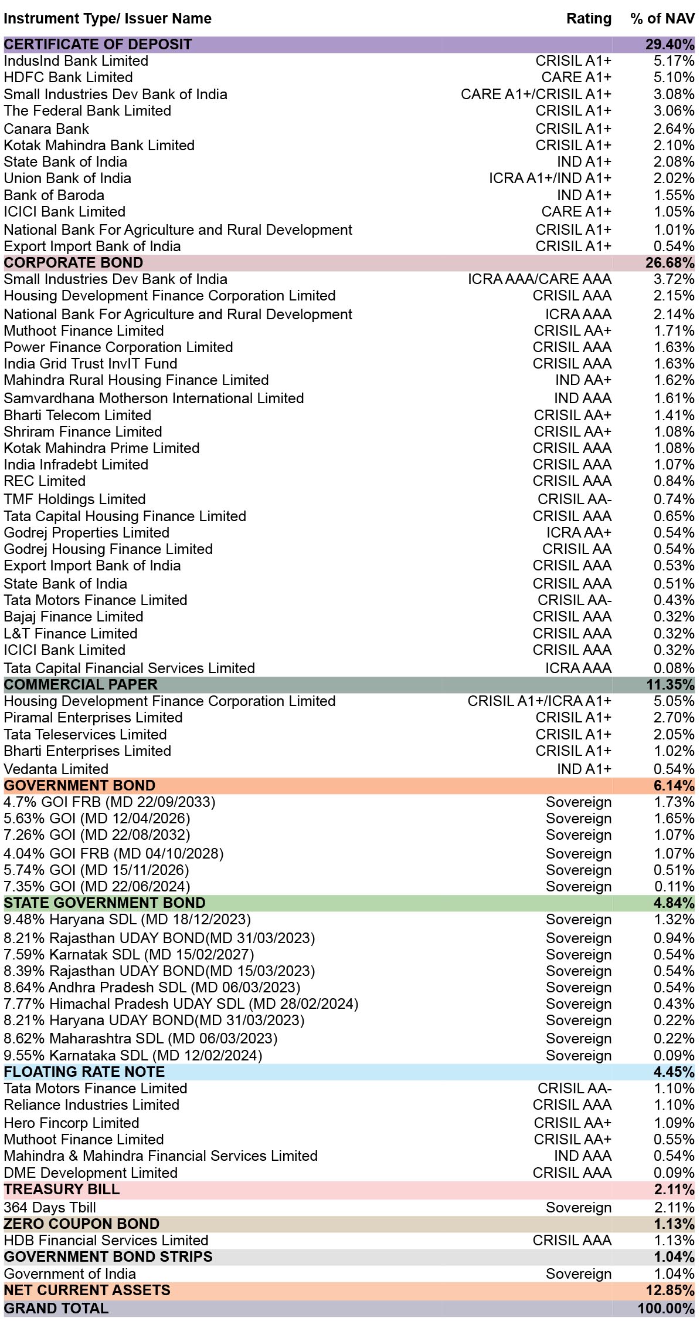Click the COMMERCIAL PAPER section header
700x1321 pixels.
pos(349,685)
